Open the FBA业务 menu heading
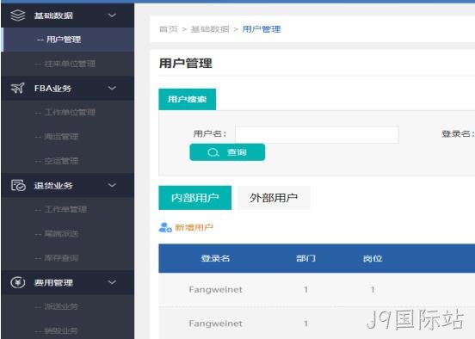 pos(52,89)
